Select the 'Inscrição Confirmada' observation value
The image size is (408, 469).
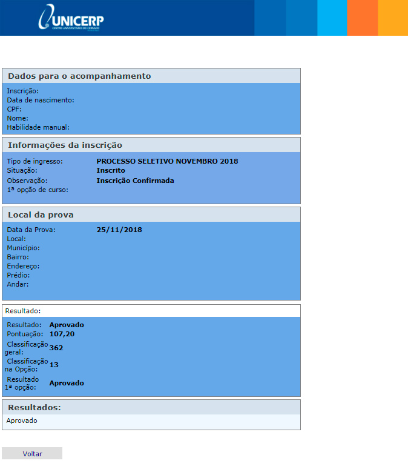pyautogui.click(x=135, y=181)
